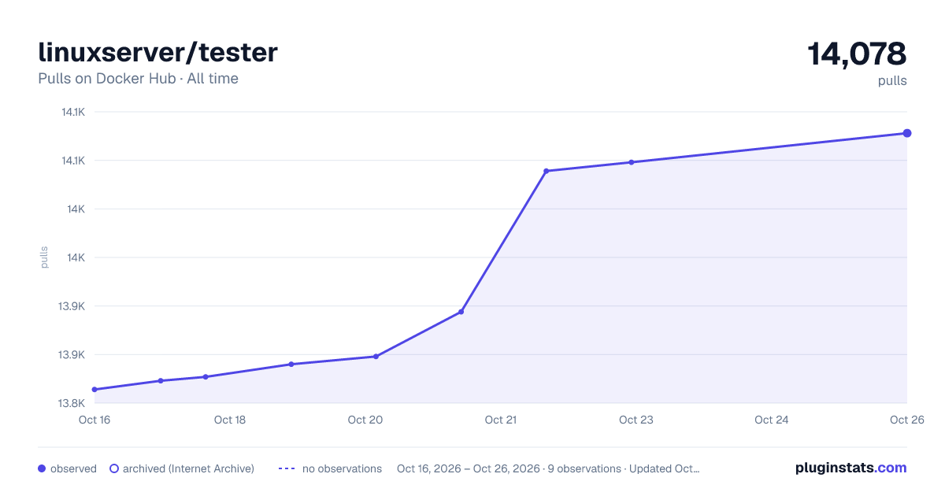Click the rotated 'pulls' y-axis title
The width and height of the screenshot is (945, 496).
pos(44,257)
